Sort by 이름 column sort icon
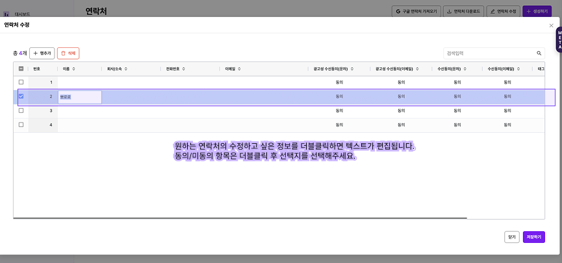Screen dimensions: 562x263 [73, 68]
